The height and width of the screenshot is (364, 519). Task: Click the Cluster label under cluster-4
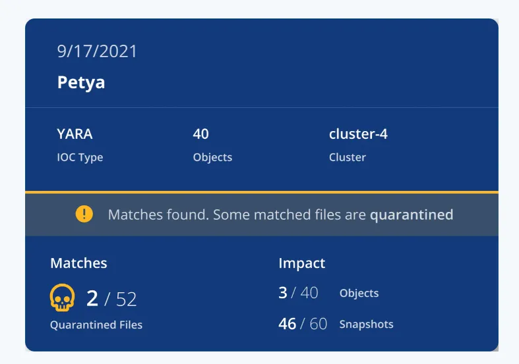click(347, 157)
